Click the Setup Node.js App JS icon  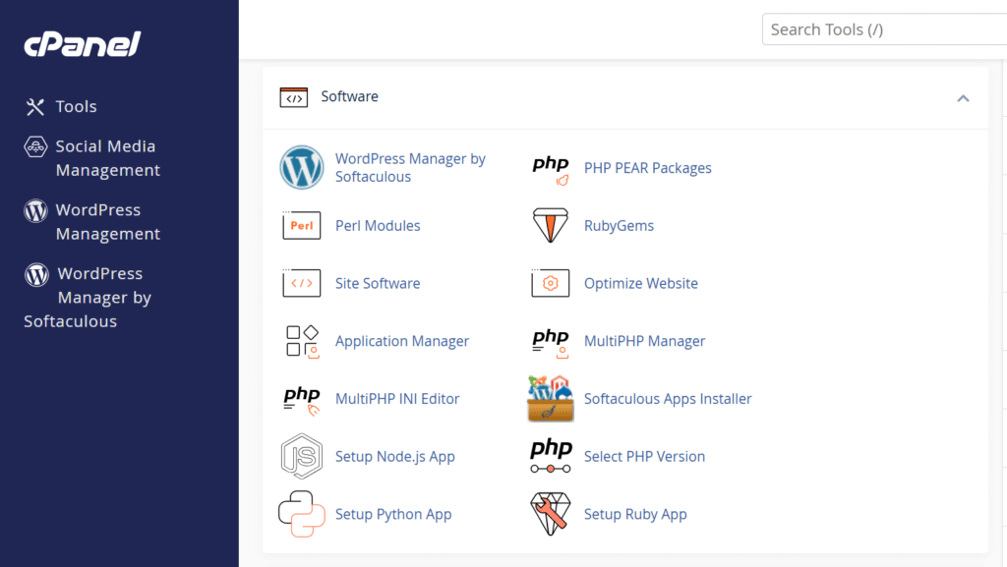pos(302,456)
